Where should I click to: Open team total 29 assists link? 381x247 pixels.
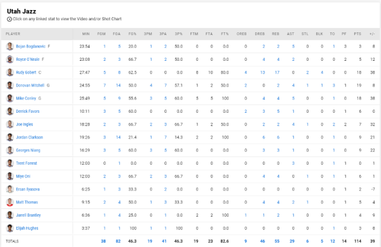point(292,241)
